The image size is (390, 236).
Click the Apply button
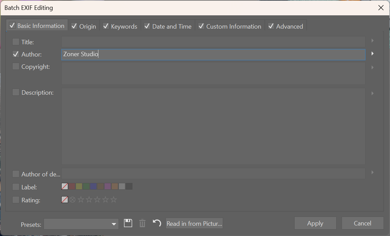pyautogui.click(x=315, y=223)
